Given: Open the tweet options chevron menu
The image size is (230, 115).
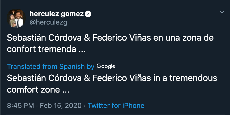Looking at the screenshot, I should coord(222,12).
